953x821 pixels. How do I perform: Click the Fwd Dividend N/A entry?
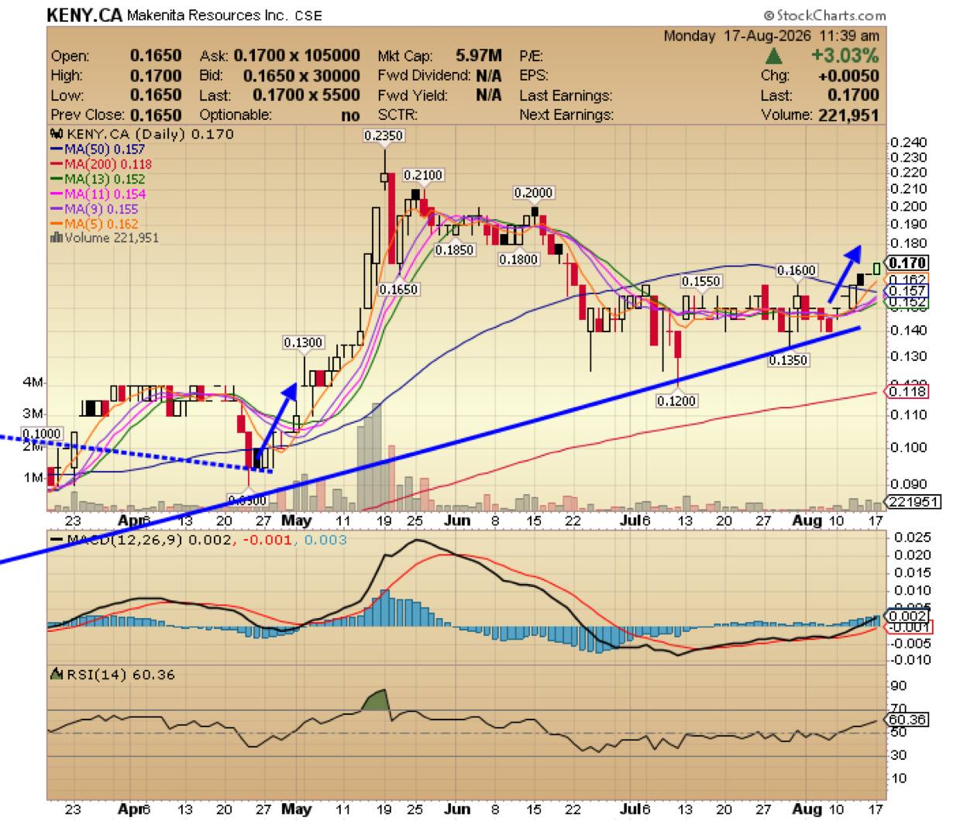(x=439, y=76)
